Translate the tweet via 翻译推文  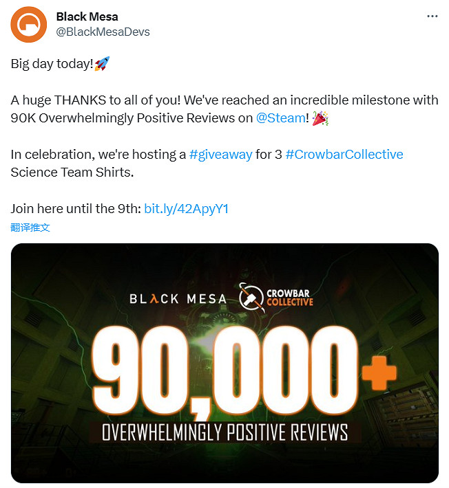[x=30, y=228]
